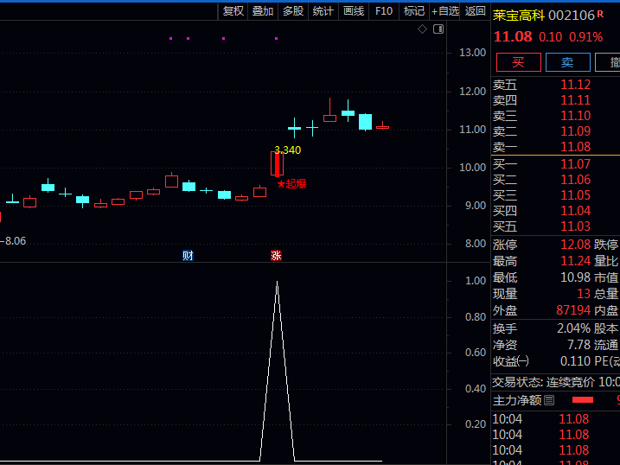Screen dimensions: 620x465
Task: Add stock via +自选 button
Action: [445, 11]
